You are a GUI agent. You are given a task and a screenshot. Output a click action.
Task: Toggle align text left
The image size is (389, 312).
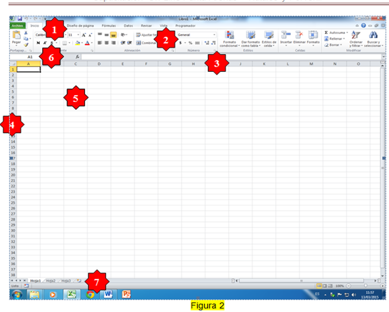pyautogui.click(x=100, y=43)
